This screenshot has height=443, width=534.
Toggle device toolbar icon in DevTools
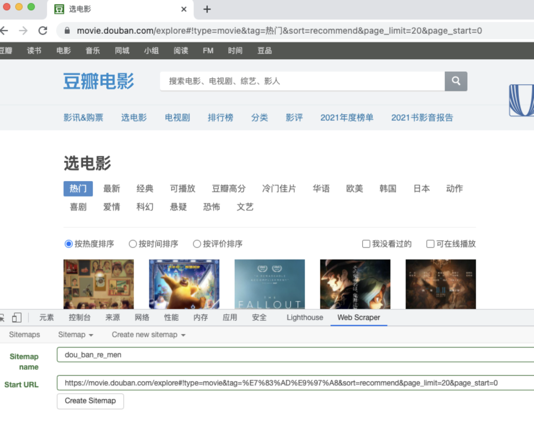point(17,318)
